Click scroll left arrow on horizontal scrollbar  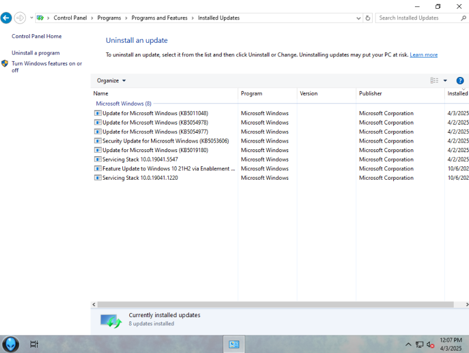point(94,305)
